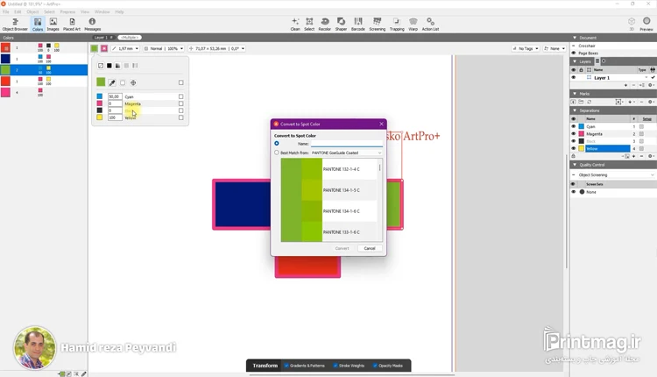Collapse the Document panel section
Screen dimensions: 657x377
tap(575, 38)
